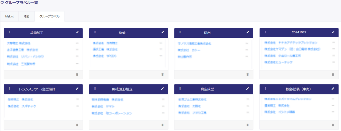Click the 20241022 card title
The width and height of the screenshot is (341, 131).
[299, 32]
